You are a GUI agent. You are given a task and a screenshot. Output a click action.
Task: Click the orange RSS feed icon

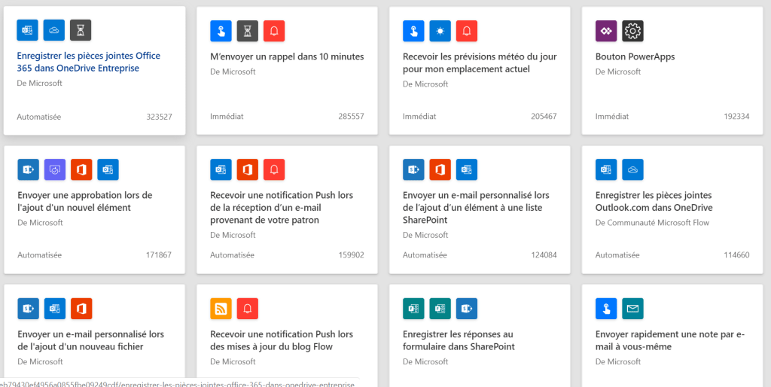[x=221, y=308]
